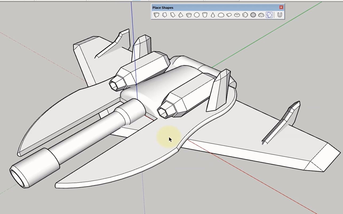Select the U-shaped tube tool
The width and height of the screenshot is (343, 214).
(279, 15)
